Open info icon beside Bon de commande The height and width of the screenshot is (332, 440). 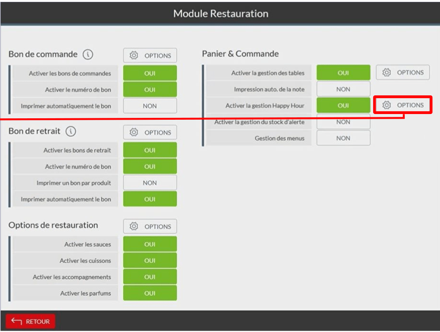pyautogui.click(x=88, y=54)
